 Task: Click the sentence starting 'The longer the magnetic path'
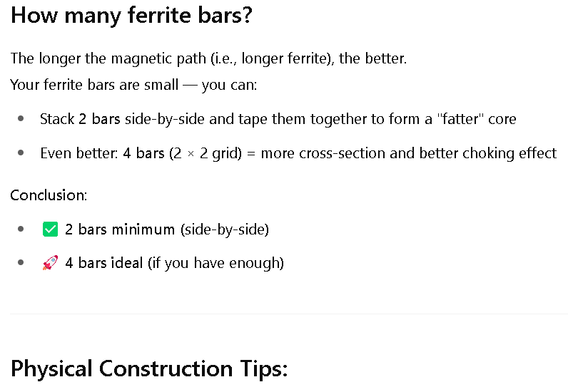click(x=208, y=58)
